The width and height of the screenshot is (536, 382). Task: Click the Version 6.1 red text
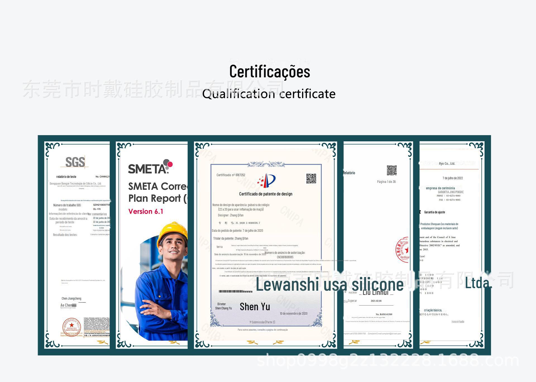146,211
